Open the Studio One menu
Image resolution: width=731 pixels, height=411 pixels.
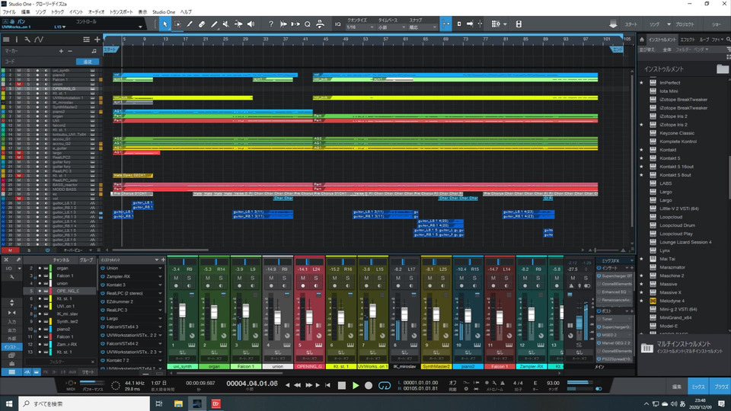[163, 12]
